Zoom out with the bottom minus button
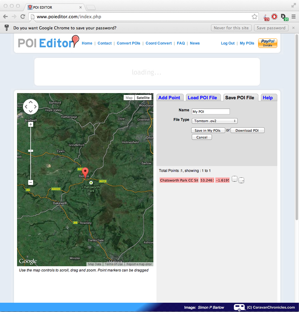 coord(31,182)
